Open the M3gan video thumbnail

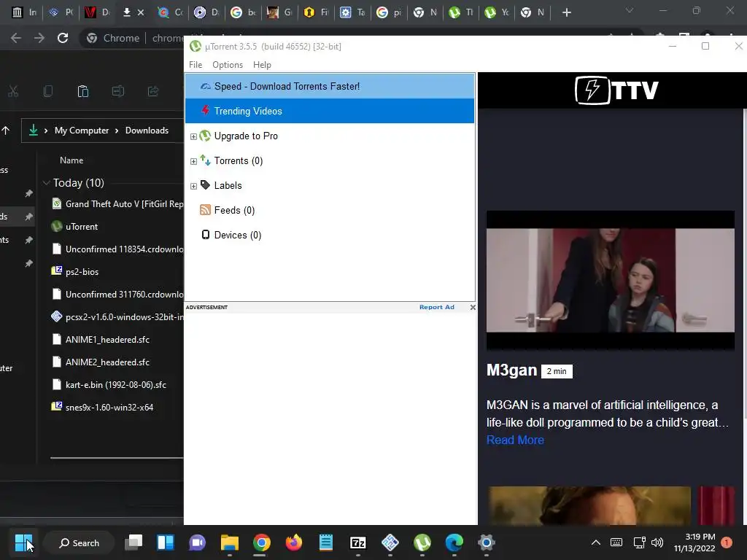click(611, 280)
